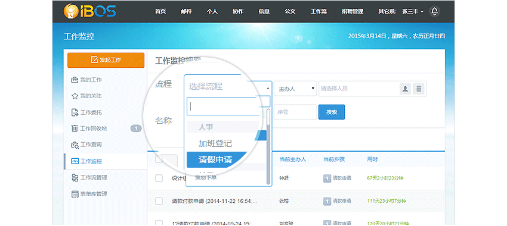Image resolution: width=507 pixels, height=226 pixels.
Task: Sort by 当前步骤 column header
Action: tap(333, 159)
